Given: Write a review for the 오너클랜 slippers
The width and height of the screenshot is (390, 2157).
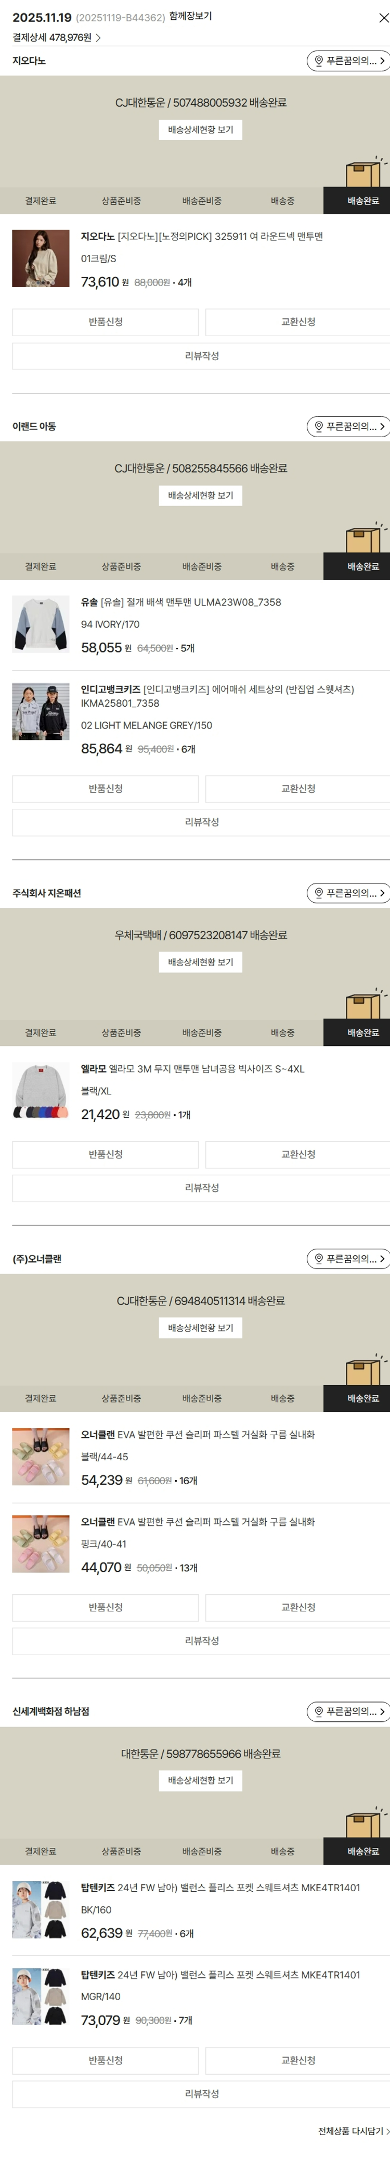Looking at the screenshot, I should [x=201, y=1641].
